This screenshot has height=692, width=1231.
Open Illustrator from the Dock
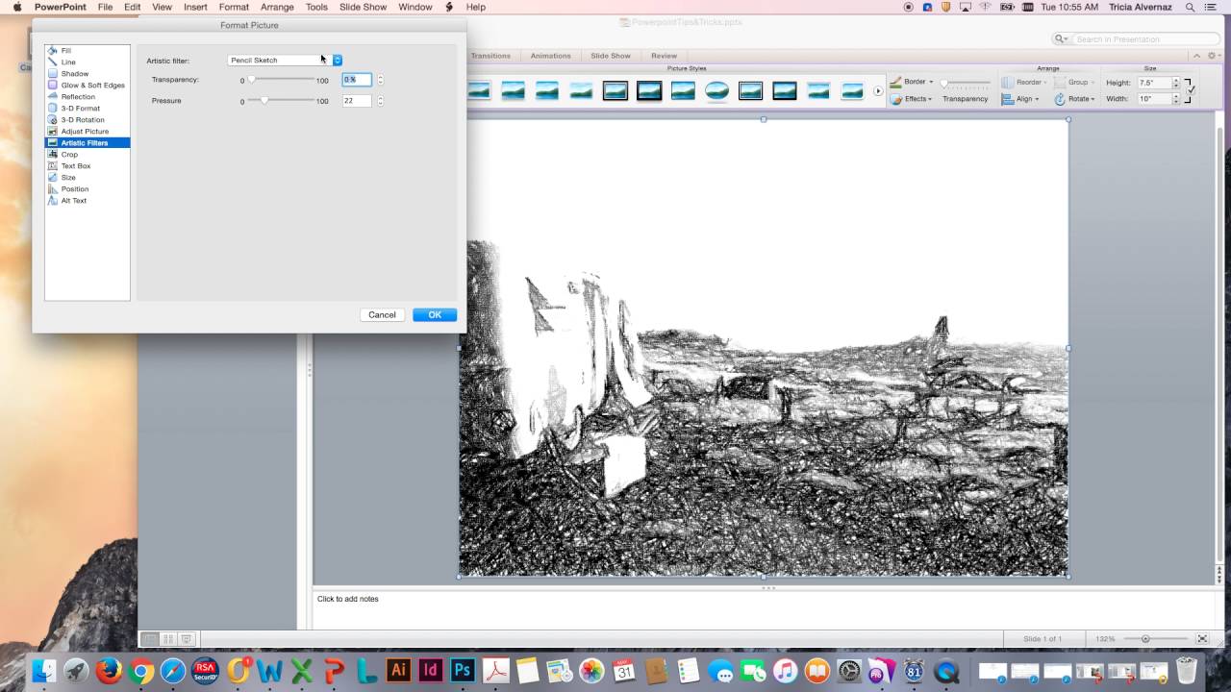[398, 670]
